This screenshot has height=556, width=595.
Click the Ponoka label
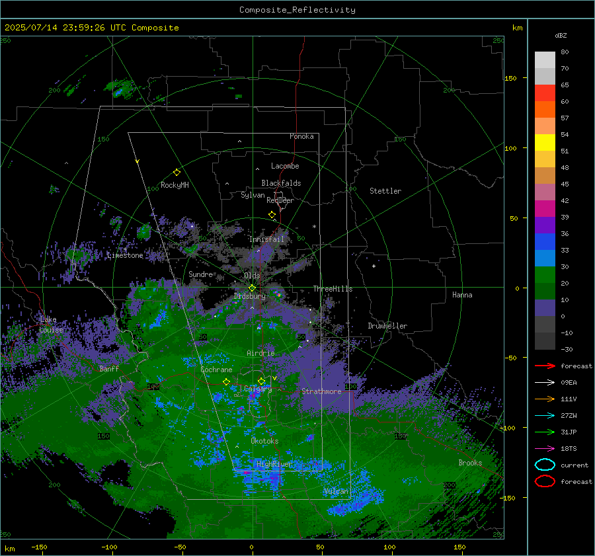pos(301,136)
